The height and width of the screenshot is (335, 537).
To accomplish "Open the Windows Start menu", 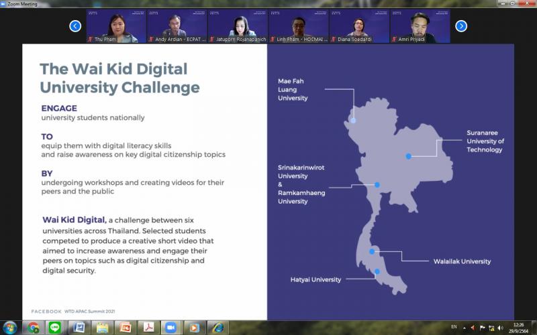I will pos(9,328).
